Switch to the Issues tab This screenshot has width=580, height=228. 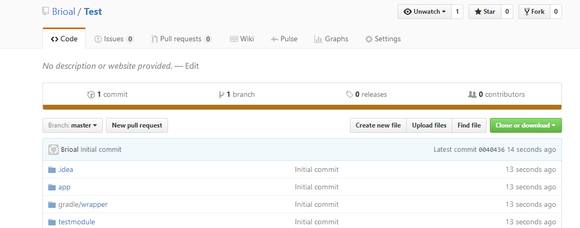114,39
